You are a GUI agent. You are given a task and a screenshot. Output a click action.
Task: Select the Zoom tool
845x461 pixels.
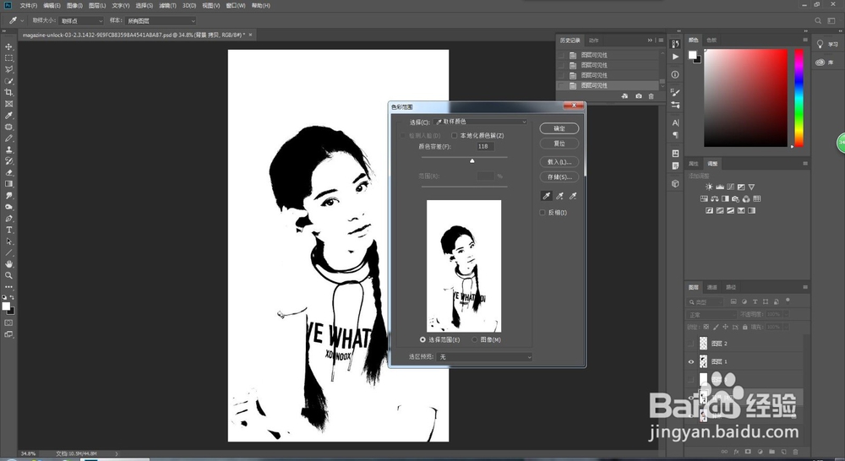[x=8, y=275]
